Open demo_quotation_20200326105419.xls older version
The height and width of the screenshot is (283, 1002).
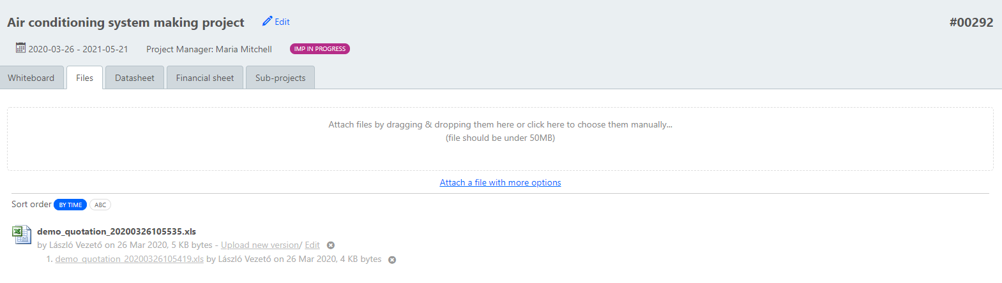coord(130,259)
